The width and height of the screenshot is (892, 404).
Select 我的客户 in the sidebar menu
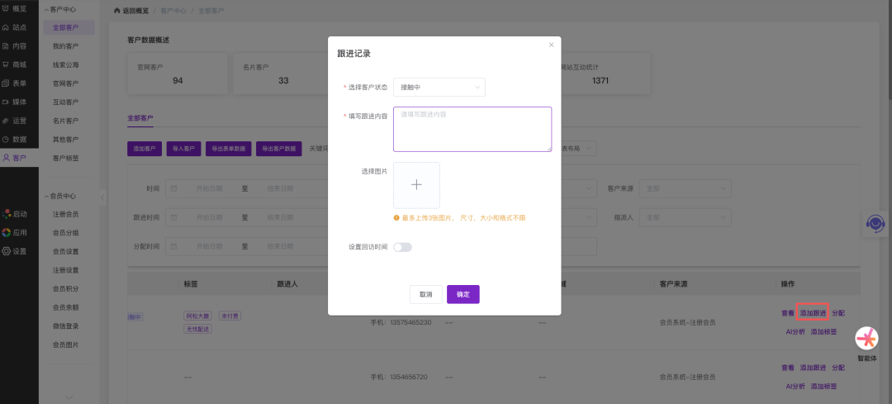66,46
